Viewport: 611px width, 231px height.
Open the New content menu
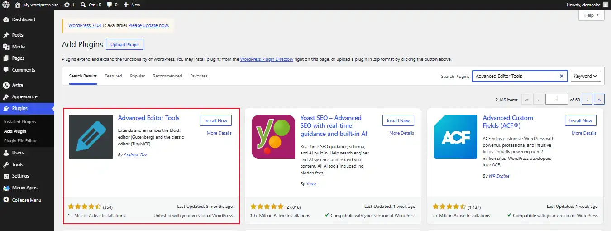click(132, 5)
